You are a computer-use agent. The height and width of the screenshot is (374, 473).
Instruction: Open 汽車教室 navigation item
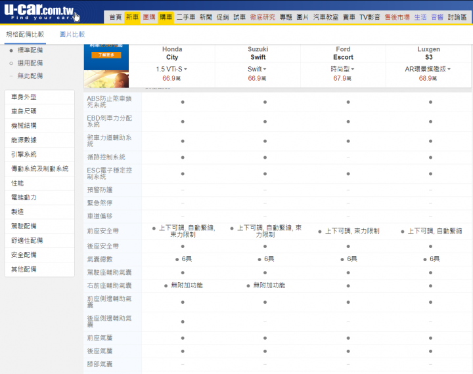326,17
